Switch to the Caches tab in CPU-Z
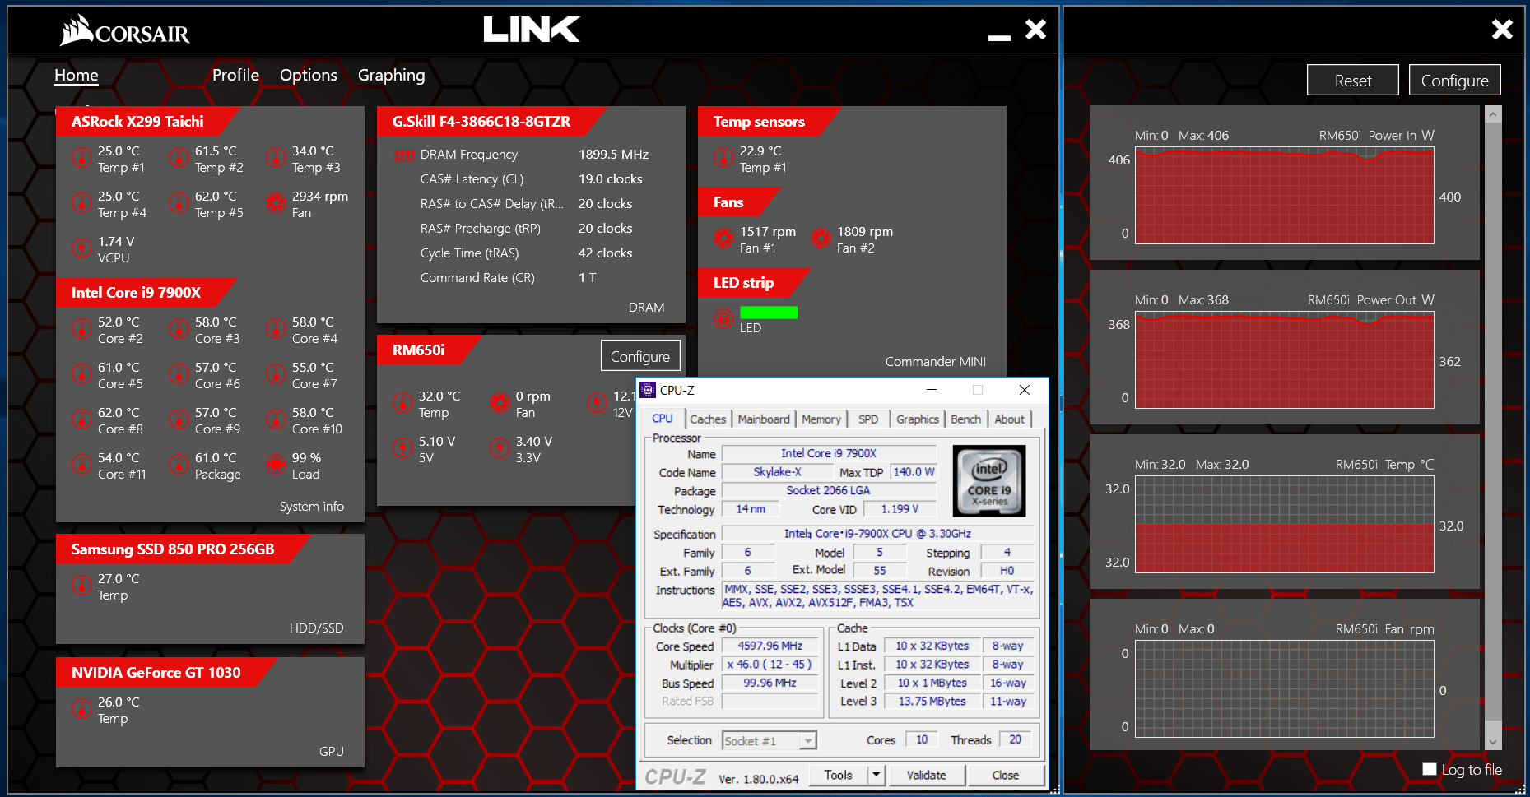The width and height of the screenshot is (1530, 797). point(708,419)
